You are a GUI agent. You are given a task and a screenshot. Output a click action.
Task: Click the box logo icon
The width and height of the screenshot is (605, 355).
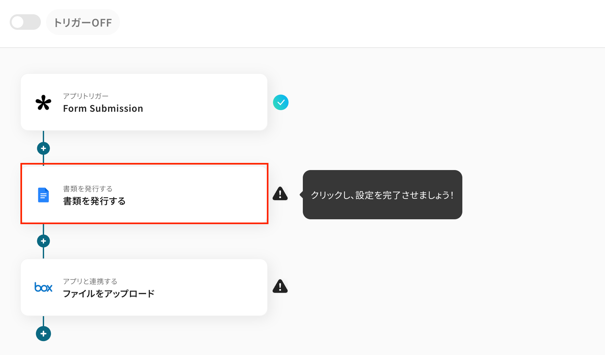(43, 287)
